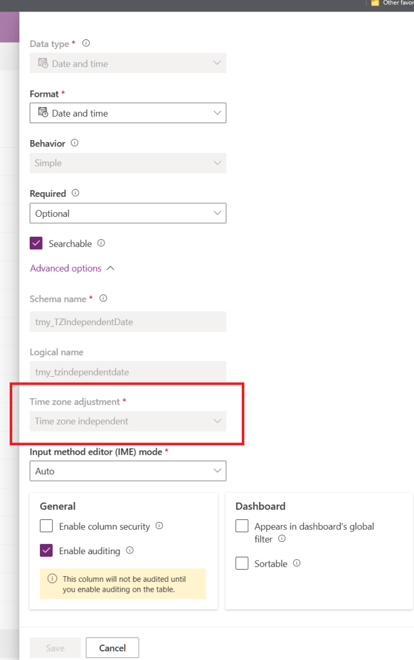Click the Other favorites bookmarks folder
Viewport: 414px width, 660px height.
pyautogui.click(x=392, y=3)
